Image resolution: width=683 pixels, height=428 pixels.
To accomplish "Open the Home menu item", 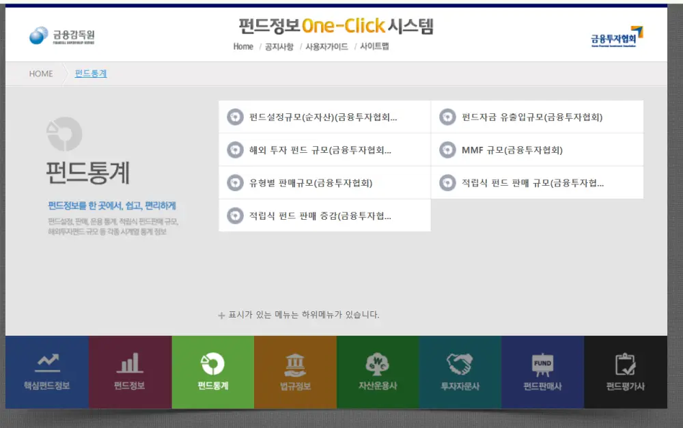I will 242,48.
